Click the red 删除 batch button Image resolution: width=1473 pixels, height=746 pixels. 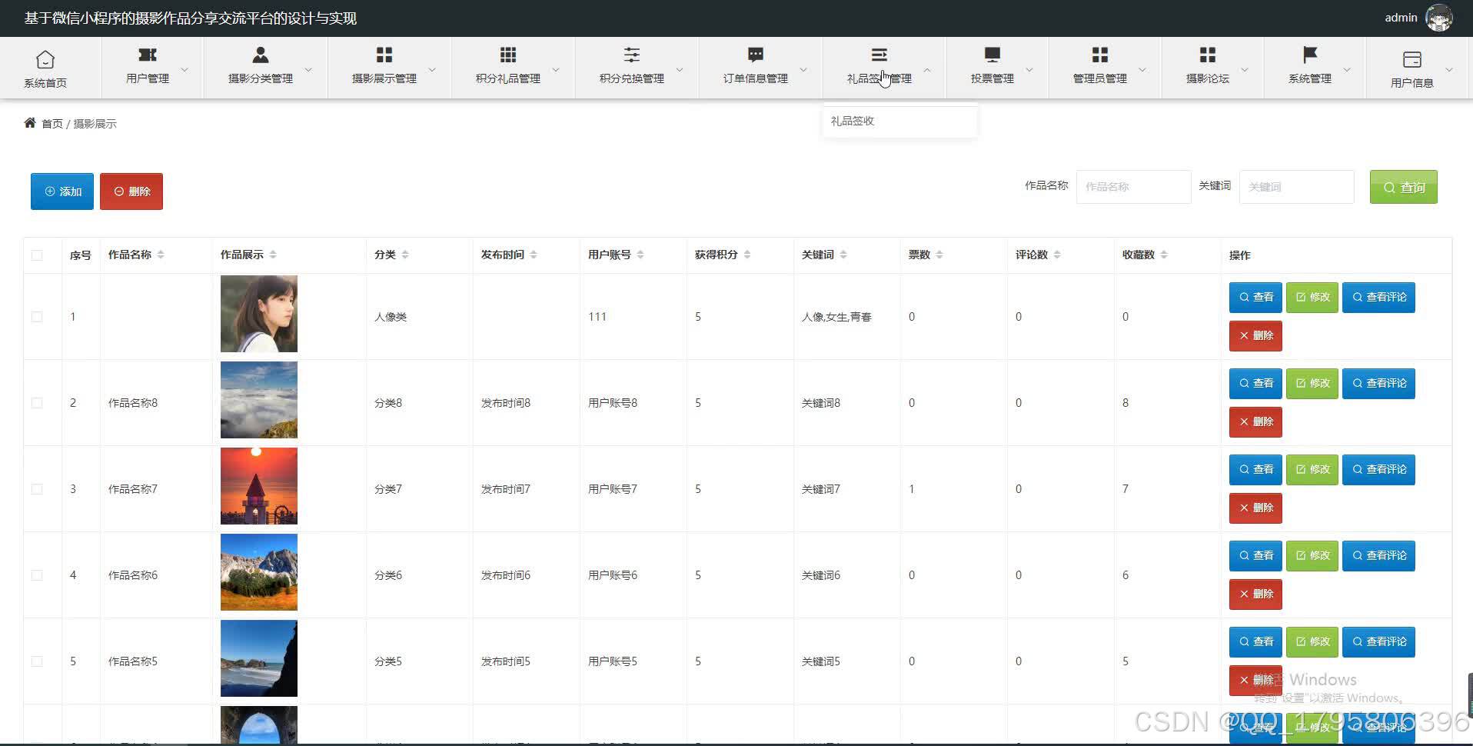(x=131, y=191)
